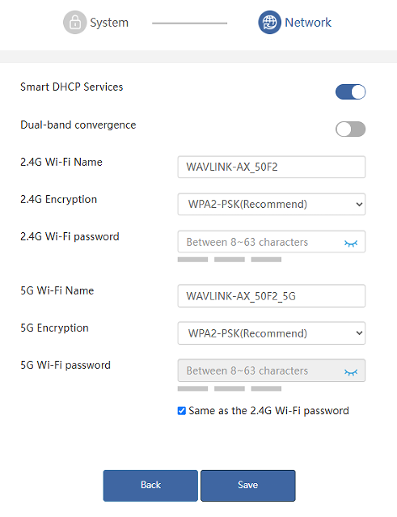The height and width of the screenshot is (517, 397).
Task: Select the Network step label
Action: pyautogui.click(x=308, y=23)
